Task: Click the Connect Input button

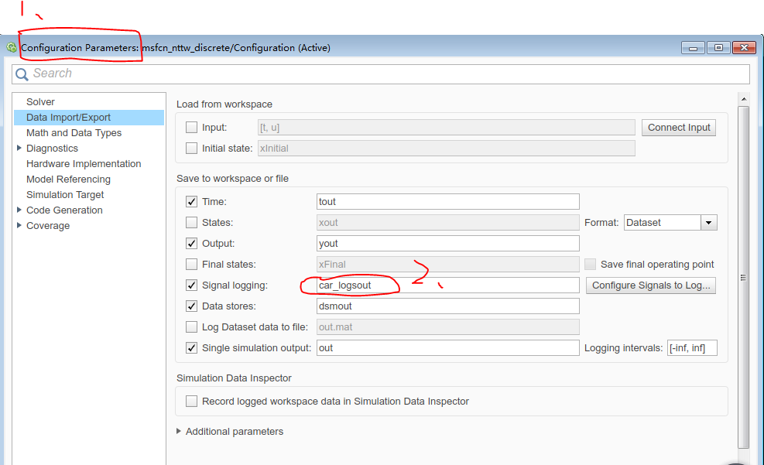Action: (678, 128)
